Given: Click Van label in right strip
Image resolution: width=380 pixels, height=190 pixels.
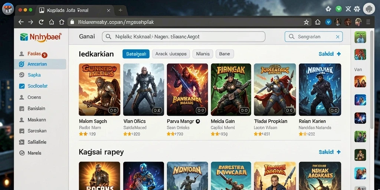Looking at the screenshot, I should tap(358, 69).
